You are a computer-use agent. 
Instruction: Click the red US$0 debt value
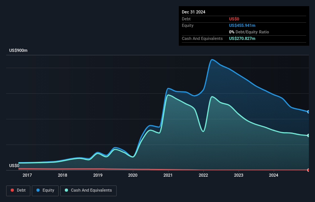coord(234,19)
